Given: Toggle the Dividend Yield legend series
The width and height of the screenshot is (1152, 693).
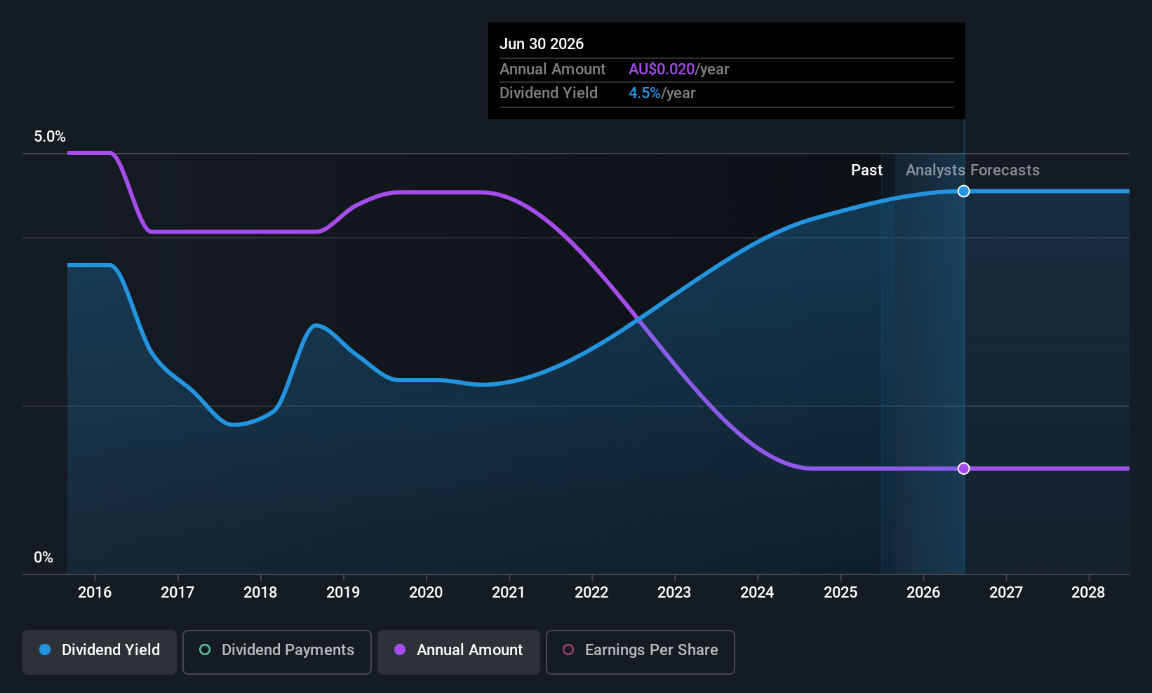Looking at the screenshot, I should 100,650.
